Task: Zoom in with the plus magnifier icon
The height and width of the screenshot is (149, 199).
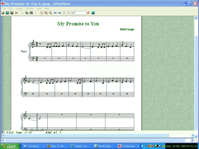Action: click(x=46, y=13)
